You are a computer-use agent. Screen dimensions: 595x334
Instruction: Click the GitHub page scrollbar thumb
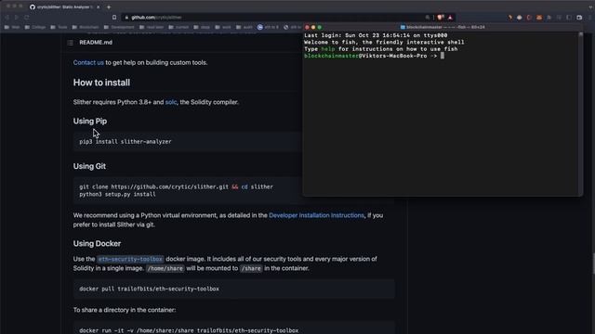[x=593, y=263]
